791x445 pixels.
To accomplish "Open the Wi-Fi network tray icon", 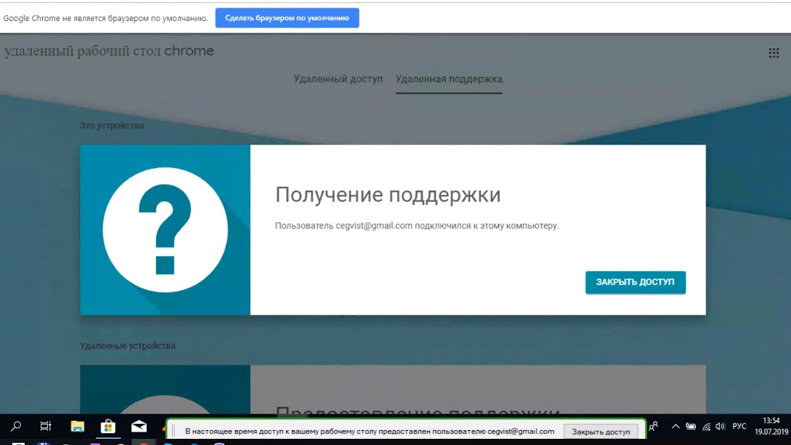I will [x=706, y=426].
